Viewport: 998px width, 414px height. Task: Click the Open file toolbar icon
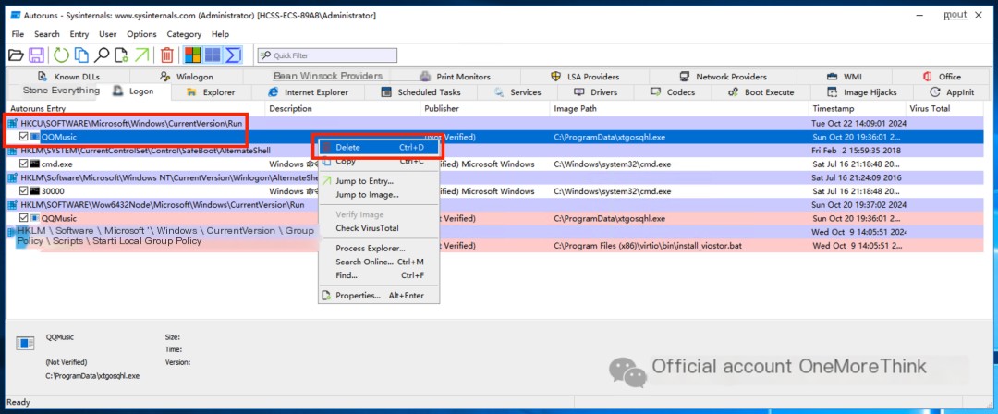point(16,55)
